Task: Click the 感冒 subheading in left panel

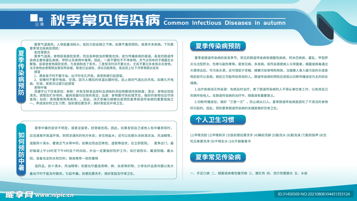Action: [37, 72]
